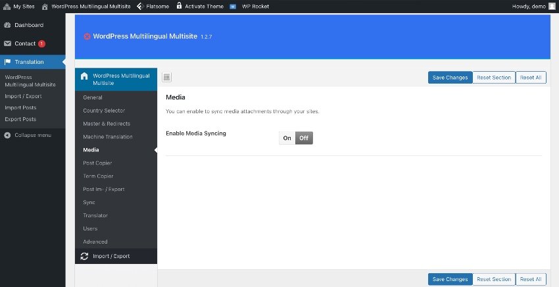This screenshot has width=559, height=287.
Task: Click the red Contact notification badge
Action: [x=41, y=43]
